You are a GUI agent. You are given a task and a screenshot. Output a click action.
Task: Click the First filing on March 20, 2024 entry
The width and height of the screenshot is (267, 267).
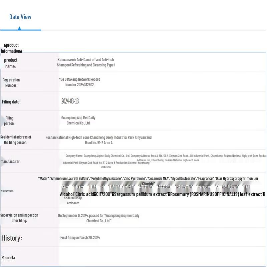pos(80,238)
